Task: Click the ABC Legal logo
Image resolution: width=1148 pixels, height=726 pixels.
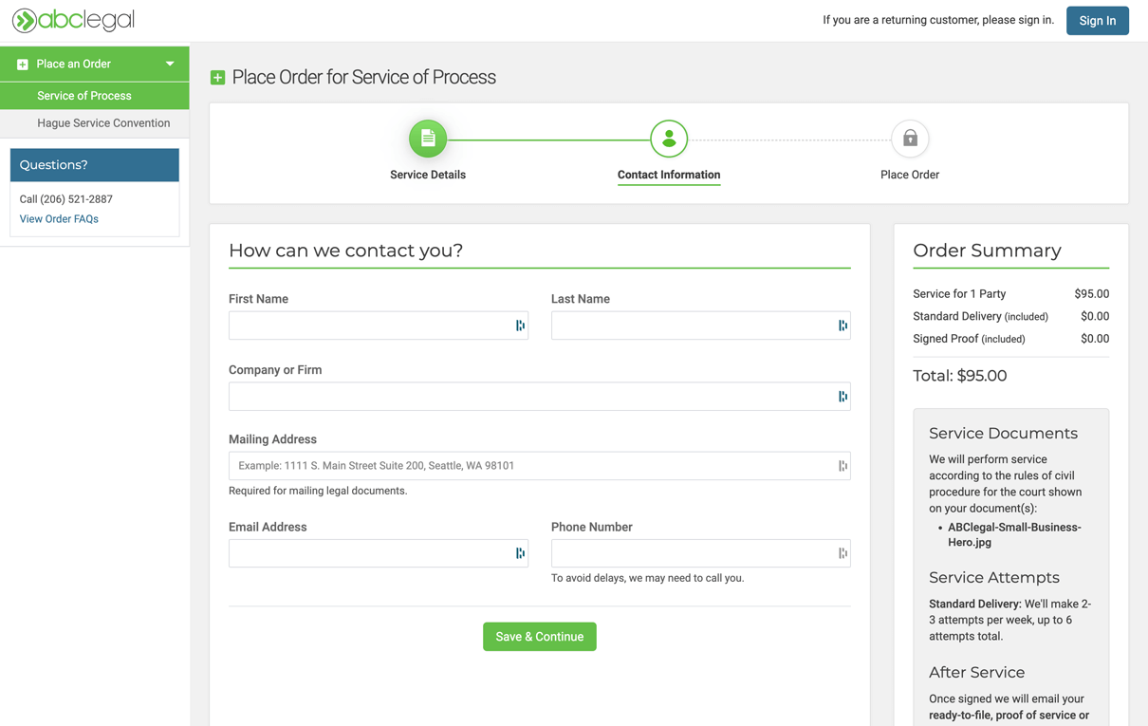Action: click(73, 20)
